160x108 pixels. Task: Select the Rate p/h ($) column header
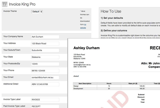pos(133,84)
